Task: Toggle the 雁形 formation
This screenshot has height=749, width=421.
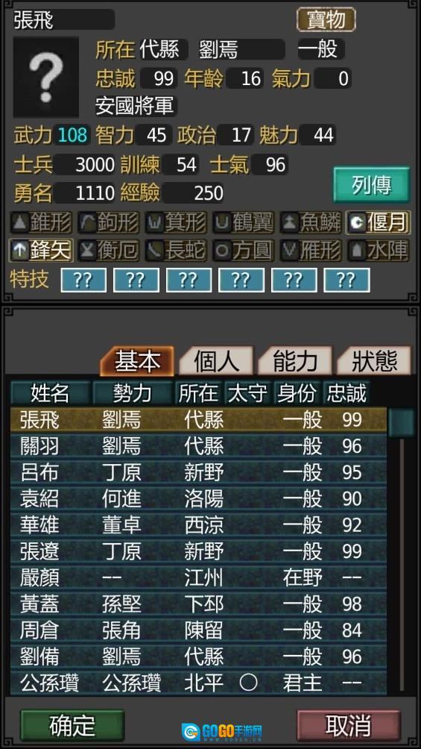Action: point(311,250)
